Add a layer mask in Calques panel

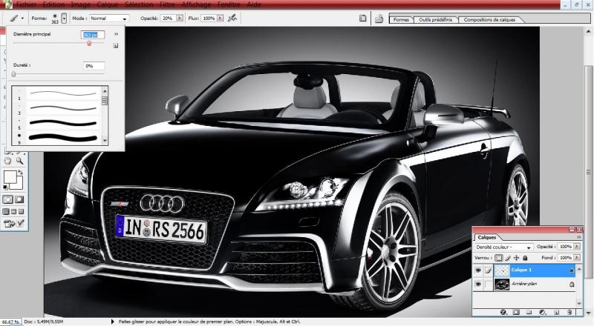pyautogui.click(x=516, y=313)
